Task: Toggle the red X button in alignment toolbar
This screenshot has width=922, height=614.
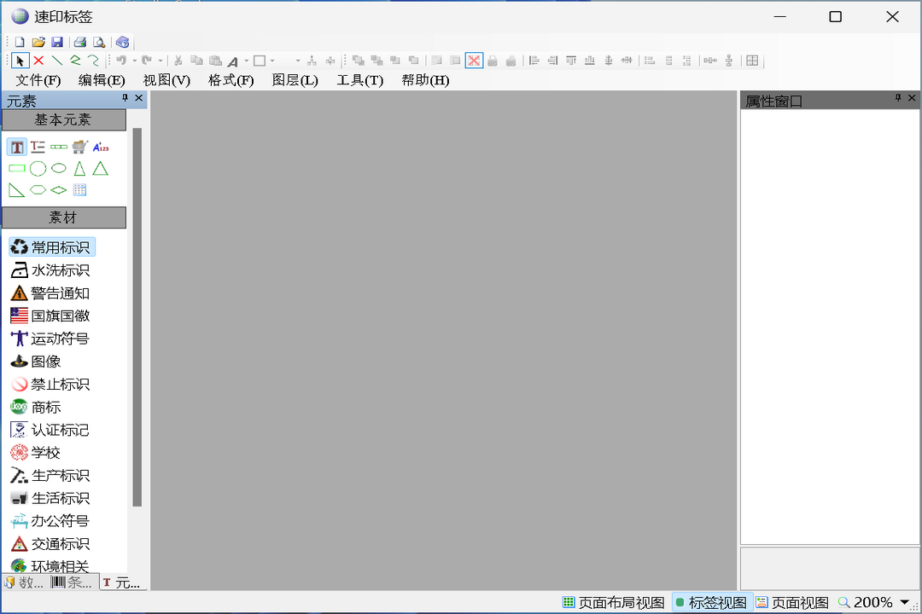Action: point(474,61)
